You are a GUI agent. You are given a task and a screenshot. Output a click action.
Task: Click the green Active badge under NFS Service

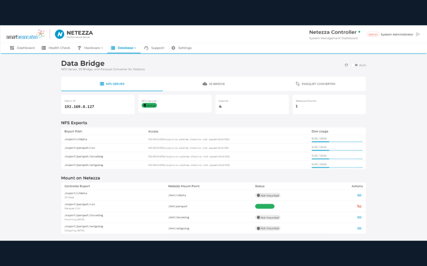point(149,106)
